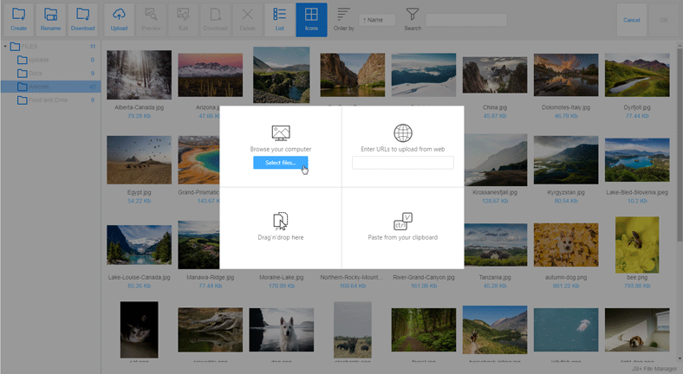Click the Select files... button
Image resolution: width=683 pixels, height=374 pixels.
pos(281,163)
